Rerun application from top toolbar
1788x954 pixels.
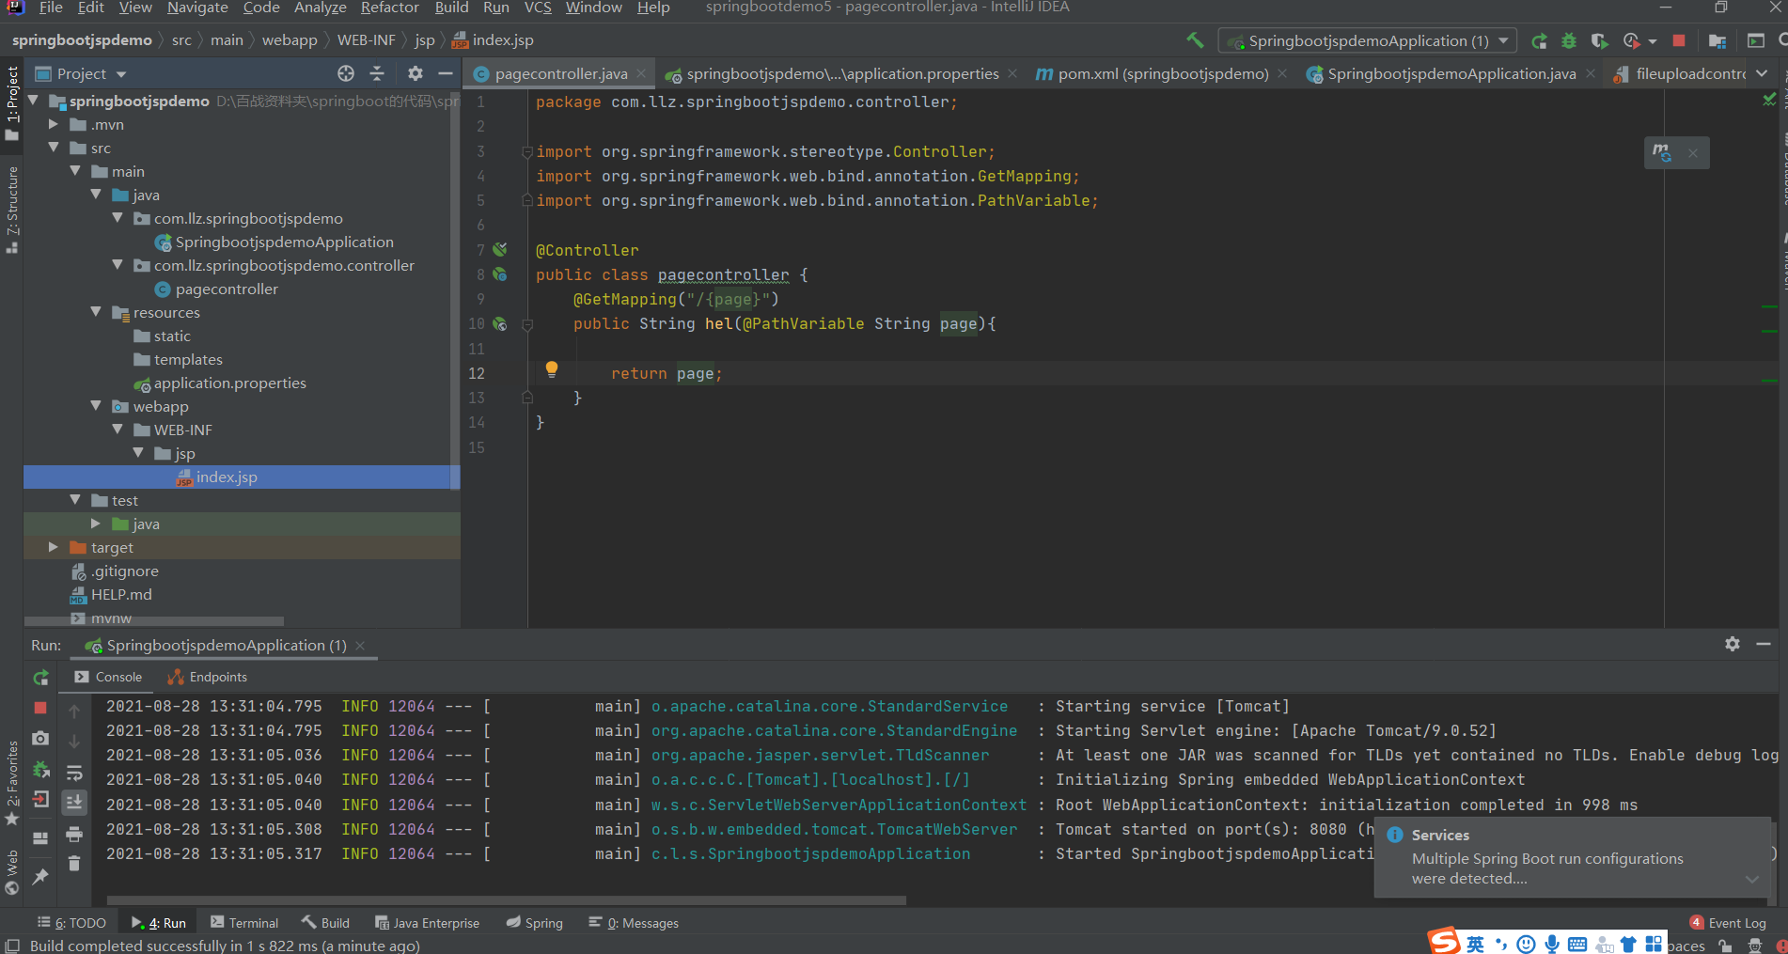(x=1539, y=41)
